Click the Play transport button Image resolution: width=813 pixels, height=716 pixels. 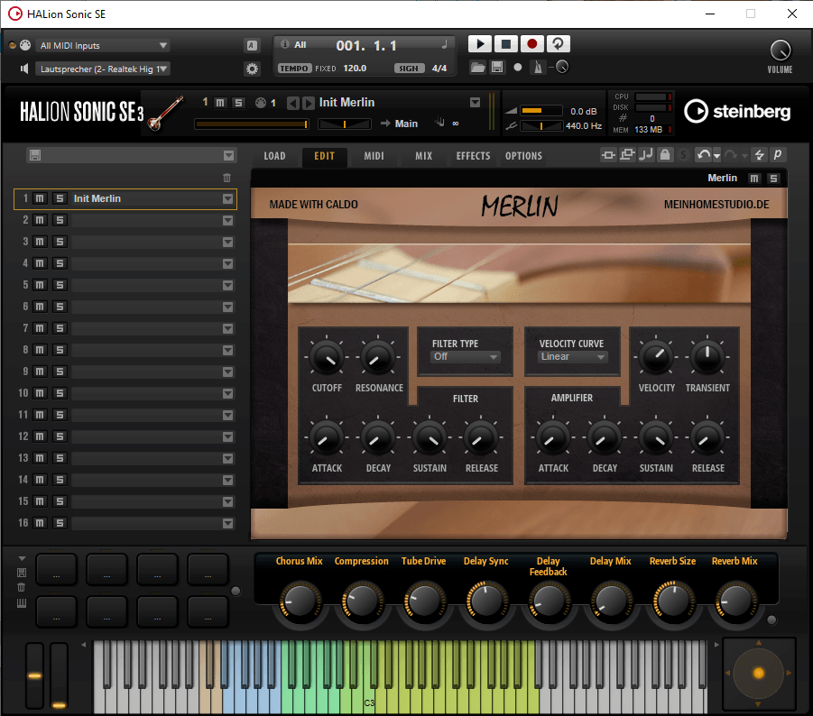[x=480, y=44]
